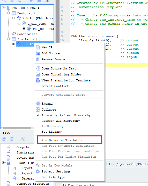Image resolution: width=148 pixels, height=186 pixels.
Task: Select Run Post Synthesis Simulation entry
Action: point(69,146)
